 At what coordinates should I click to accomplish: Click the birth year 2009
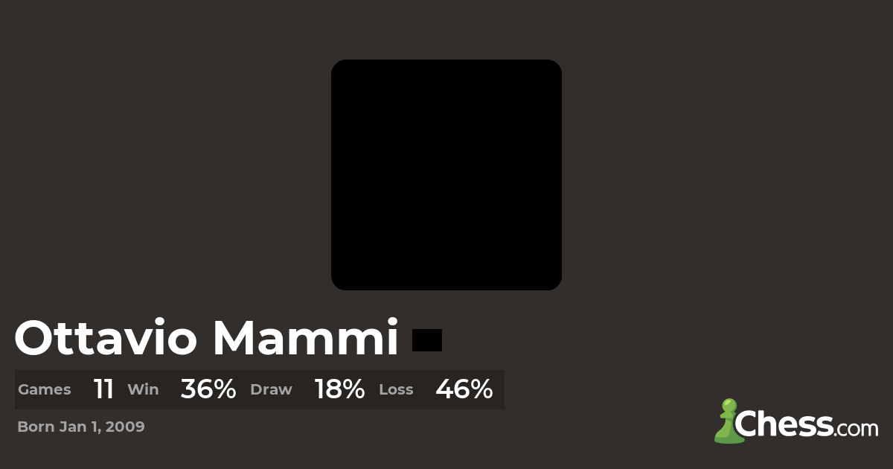[x=126, y=427]
